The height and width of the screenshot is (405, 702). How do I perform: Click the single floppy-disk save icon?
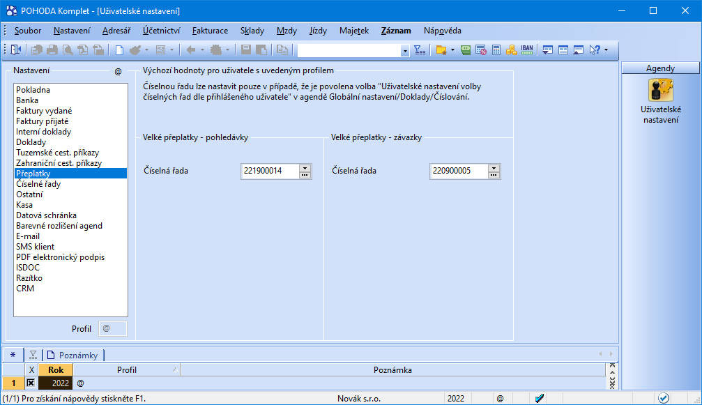click(246, 49)
